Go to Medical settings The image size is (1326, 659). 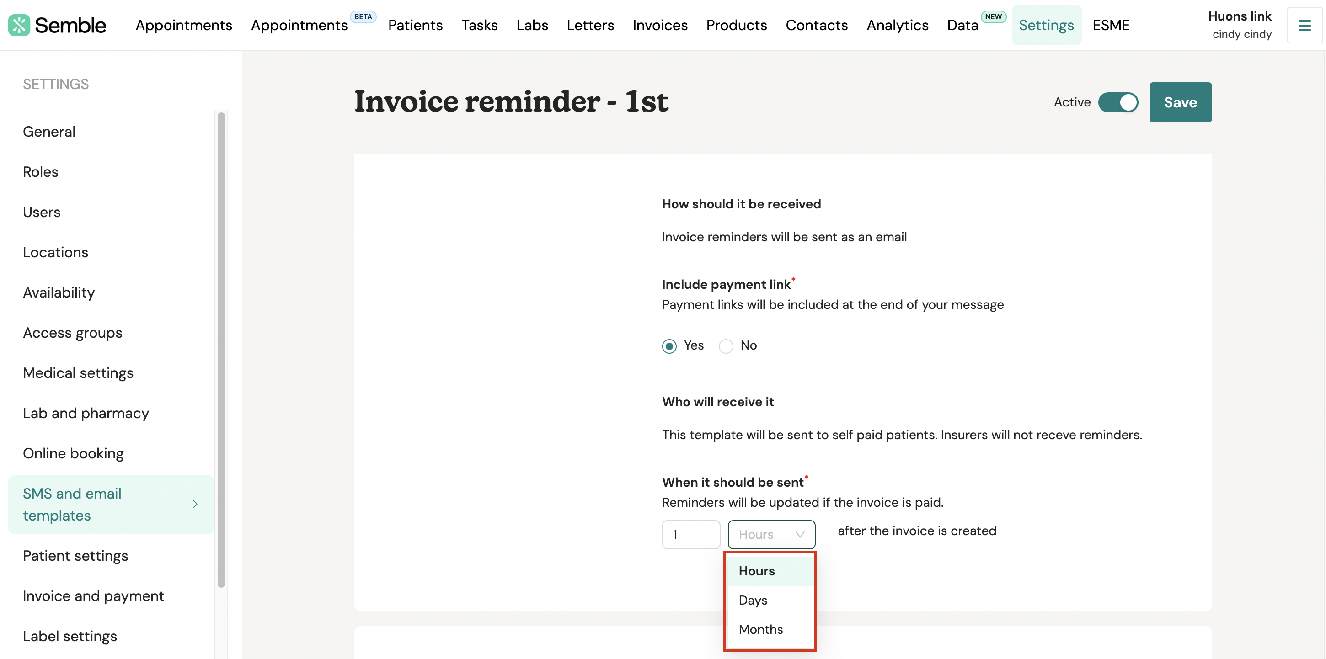tap(78, 373)
